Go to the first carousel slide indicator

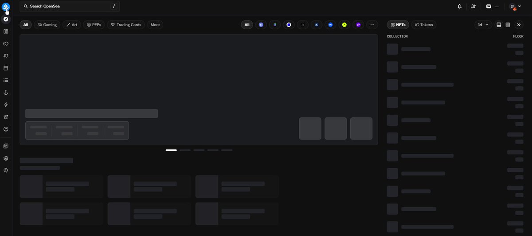click(171, 150)
